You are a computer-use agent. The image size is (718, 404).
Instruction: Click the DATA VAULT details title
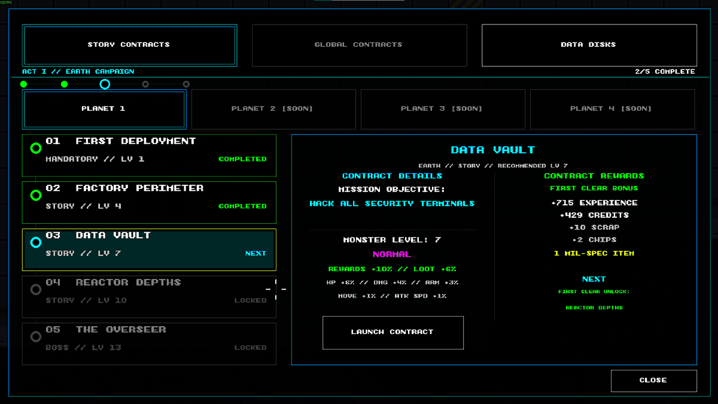(x=493, y=150)
